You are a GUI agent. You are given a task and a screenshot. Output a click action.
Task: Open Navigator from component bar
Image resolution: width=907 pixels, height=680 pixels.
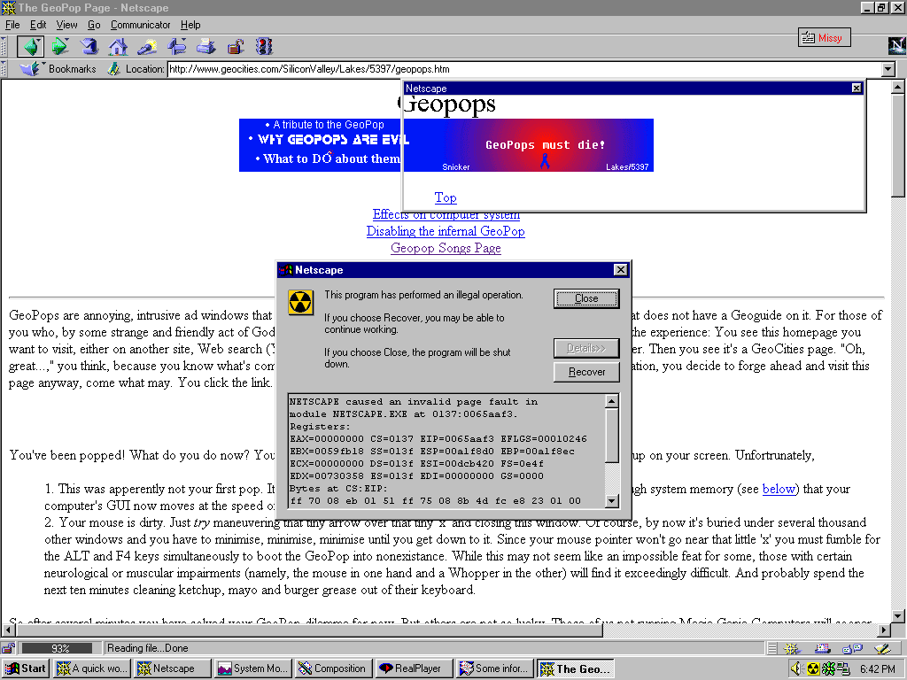coord(792,649)
